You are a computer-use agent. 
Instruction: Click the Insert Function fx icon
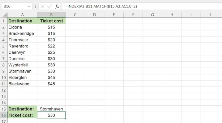(57, 7)
